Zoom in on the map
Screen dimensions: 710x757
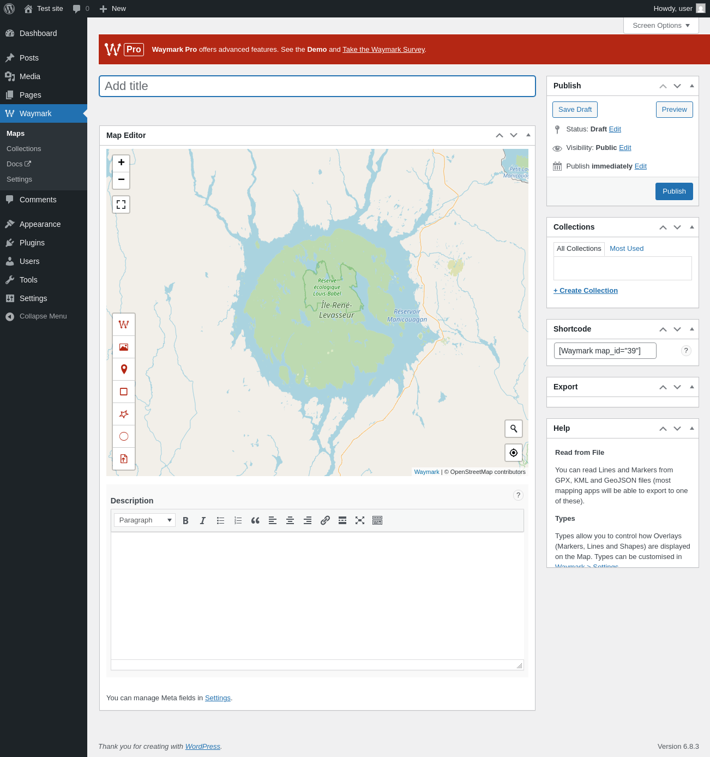pos(121,163)
